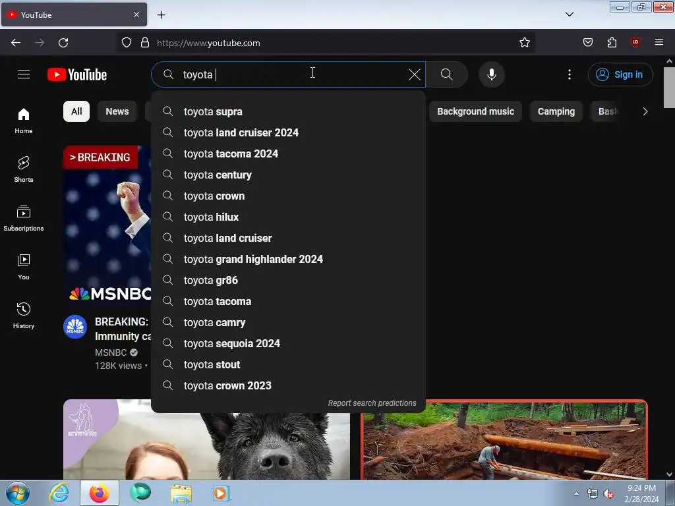This screenshot has height=506, width=675.
Task: Open the tracking protection shield
Action: tap(126, 43)
